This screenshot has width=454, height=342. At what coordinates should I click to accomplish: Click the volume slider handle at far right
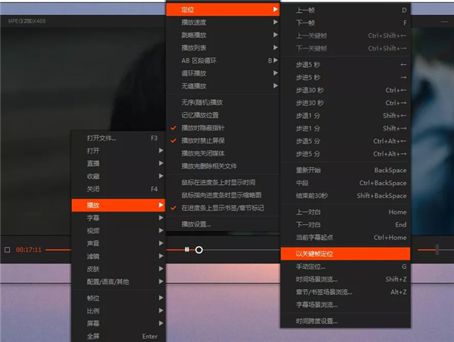pos(437,248)
